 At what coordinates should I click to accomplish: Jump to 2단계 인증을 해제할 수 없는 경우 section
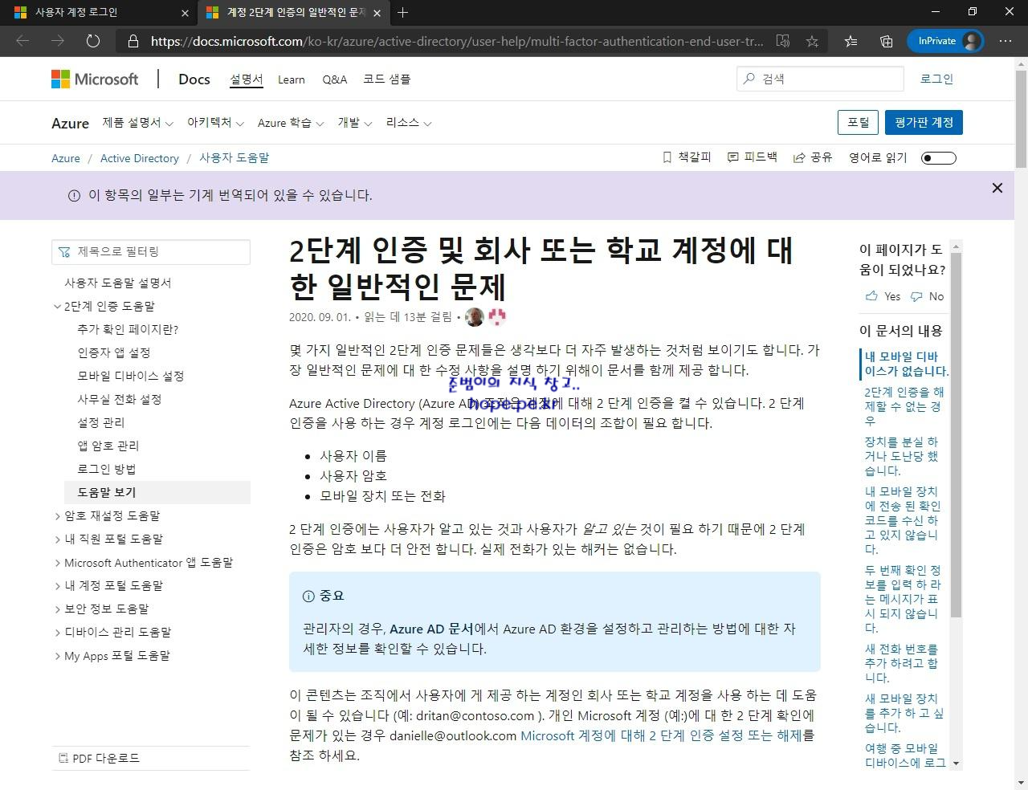[904, 406]
